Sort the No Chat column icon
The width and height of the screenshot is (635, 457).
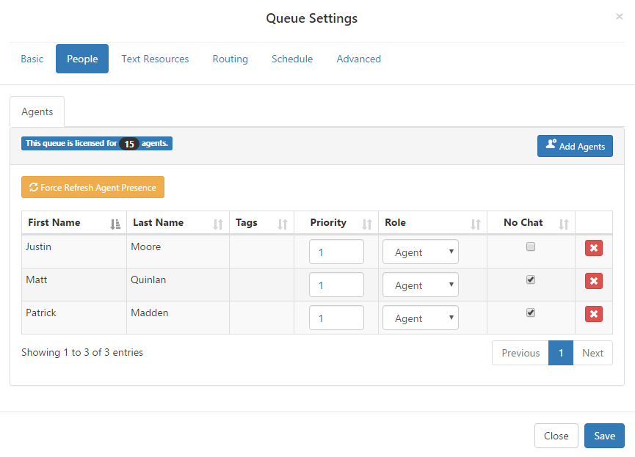pyautogui.click(x=564, y=224)
